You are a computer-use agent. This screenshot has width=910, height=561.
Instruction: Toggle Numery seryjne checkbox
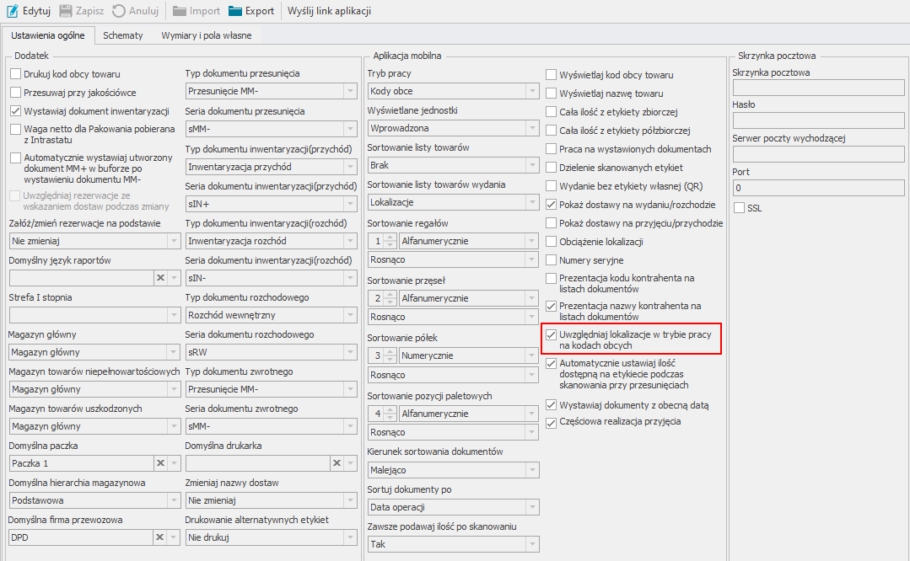click(x=552, y=261)
